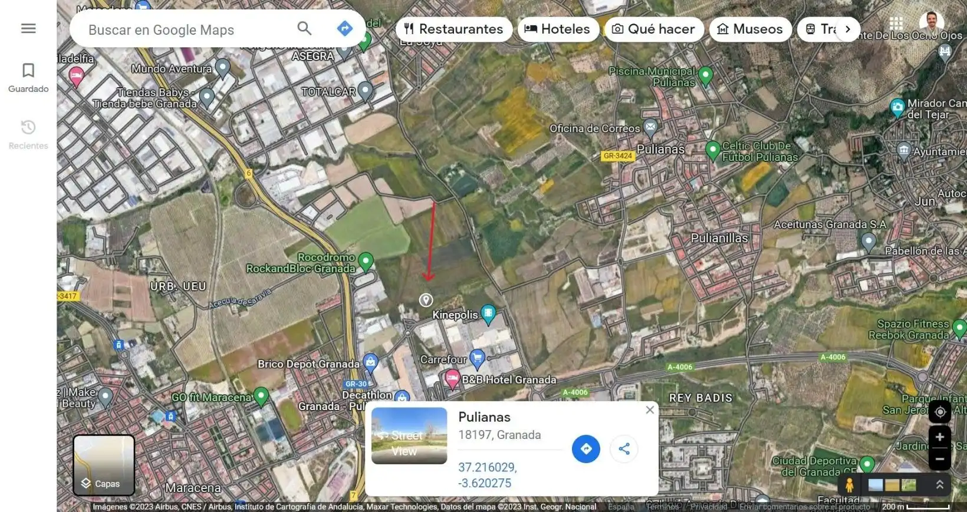
Task: Filter by Restaurantes chip
Action: [x=453, y=29]
